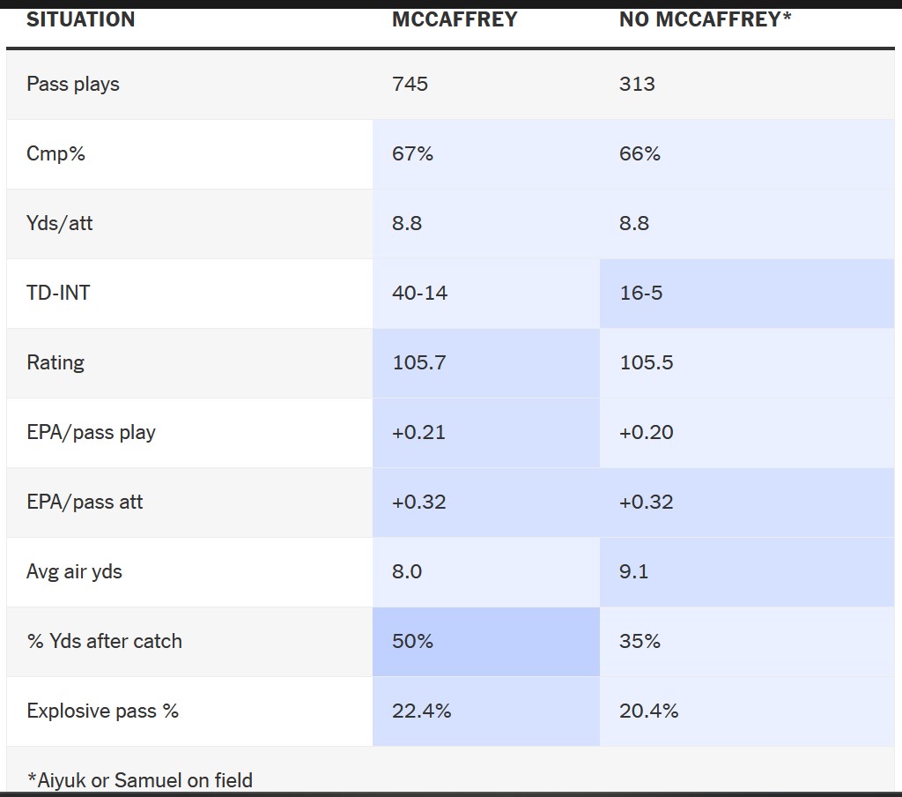Click the SITUATION column header
The image size is (902, 797).
point(81,19)
